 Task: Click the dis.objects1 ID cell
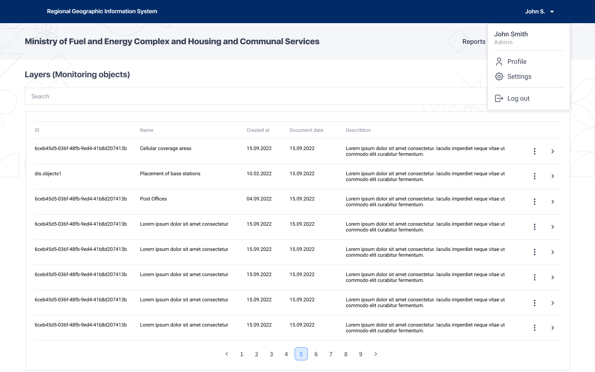pyautogui.click(x=48, y=174)
